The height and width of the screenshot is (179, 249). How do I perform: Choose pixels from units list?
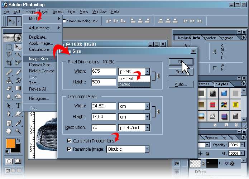coord(134,84)
